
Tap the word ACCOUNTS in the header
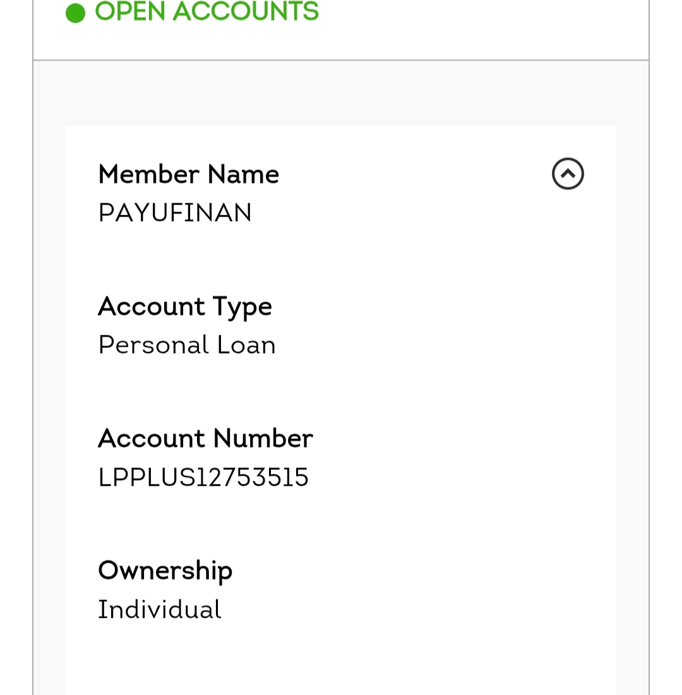tap(246, 12)
